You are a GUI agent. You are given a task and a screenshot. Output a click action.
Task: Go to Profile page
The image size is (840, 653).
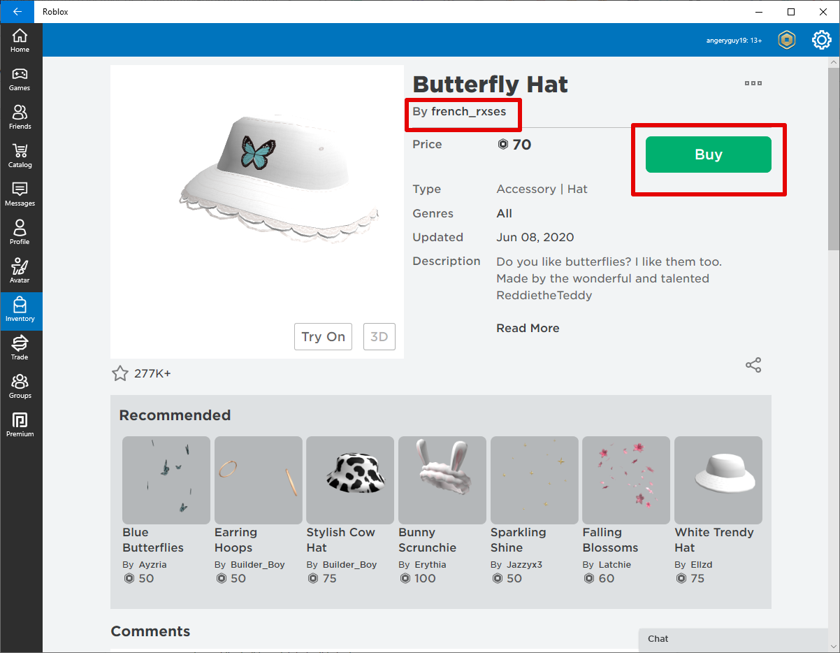tap(20, 233)
